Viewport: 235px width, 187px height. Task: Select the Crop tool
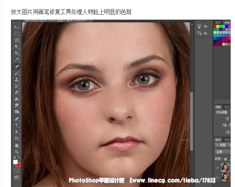(16, 53)
